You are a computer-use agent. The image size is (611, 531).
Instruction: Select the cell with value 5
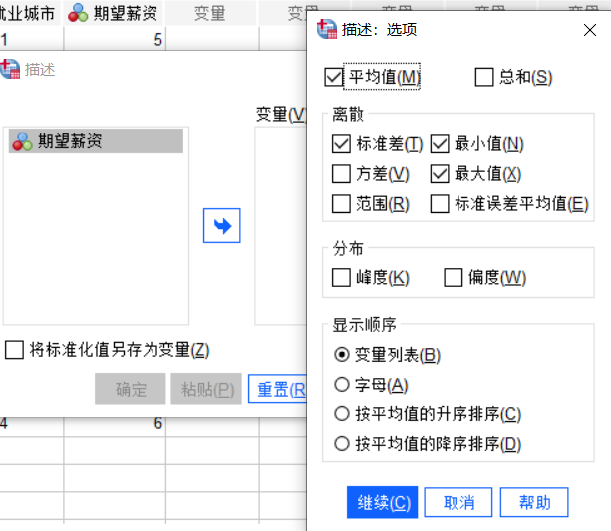tap(115, 39)
